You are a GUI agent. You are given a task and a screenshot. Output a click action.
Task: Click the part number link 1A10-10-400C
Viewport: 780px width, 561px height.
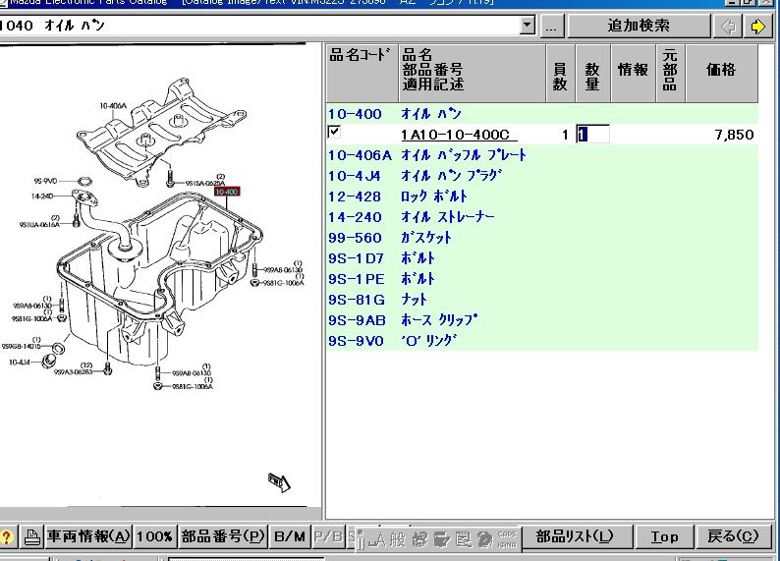tap(459, 135)
